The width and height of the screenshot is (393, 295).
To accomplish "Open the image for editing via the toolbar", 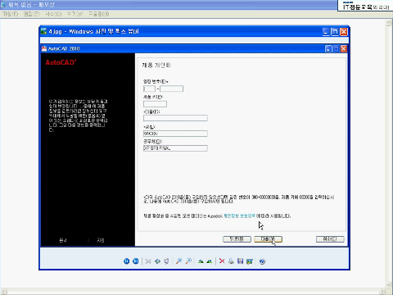I will coord(250,261).
